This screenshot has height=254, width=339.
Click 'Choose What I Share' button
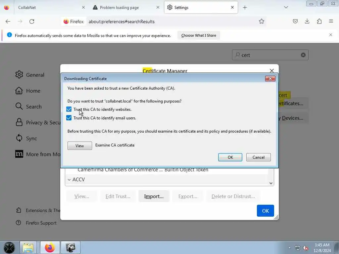click(x=199, y=35)
